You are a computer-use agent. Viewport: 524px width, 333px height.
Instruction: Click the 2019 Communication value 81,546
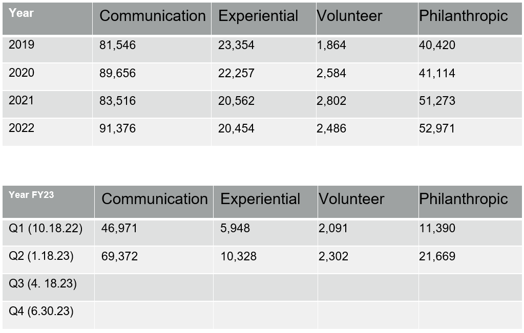pos(117,46)
